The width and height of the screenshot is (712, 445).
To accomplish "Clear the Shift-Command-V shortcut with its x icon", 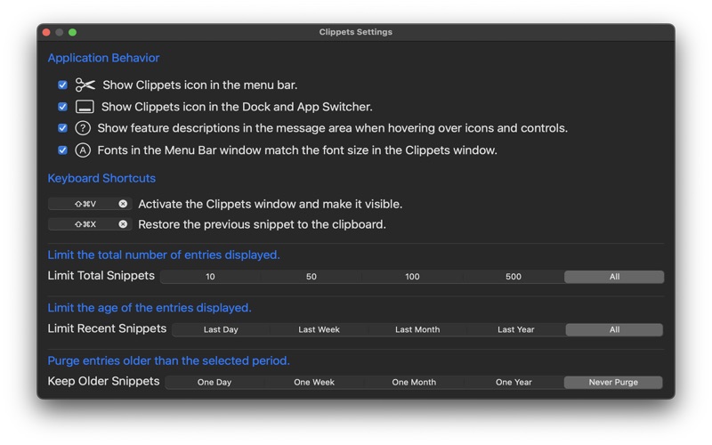I will coord(123,204).
